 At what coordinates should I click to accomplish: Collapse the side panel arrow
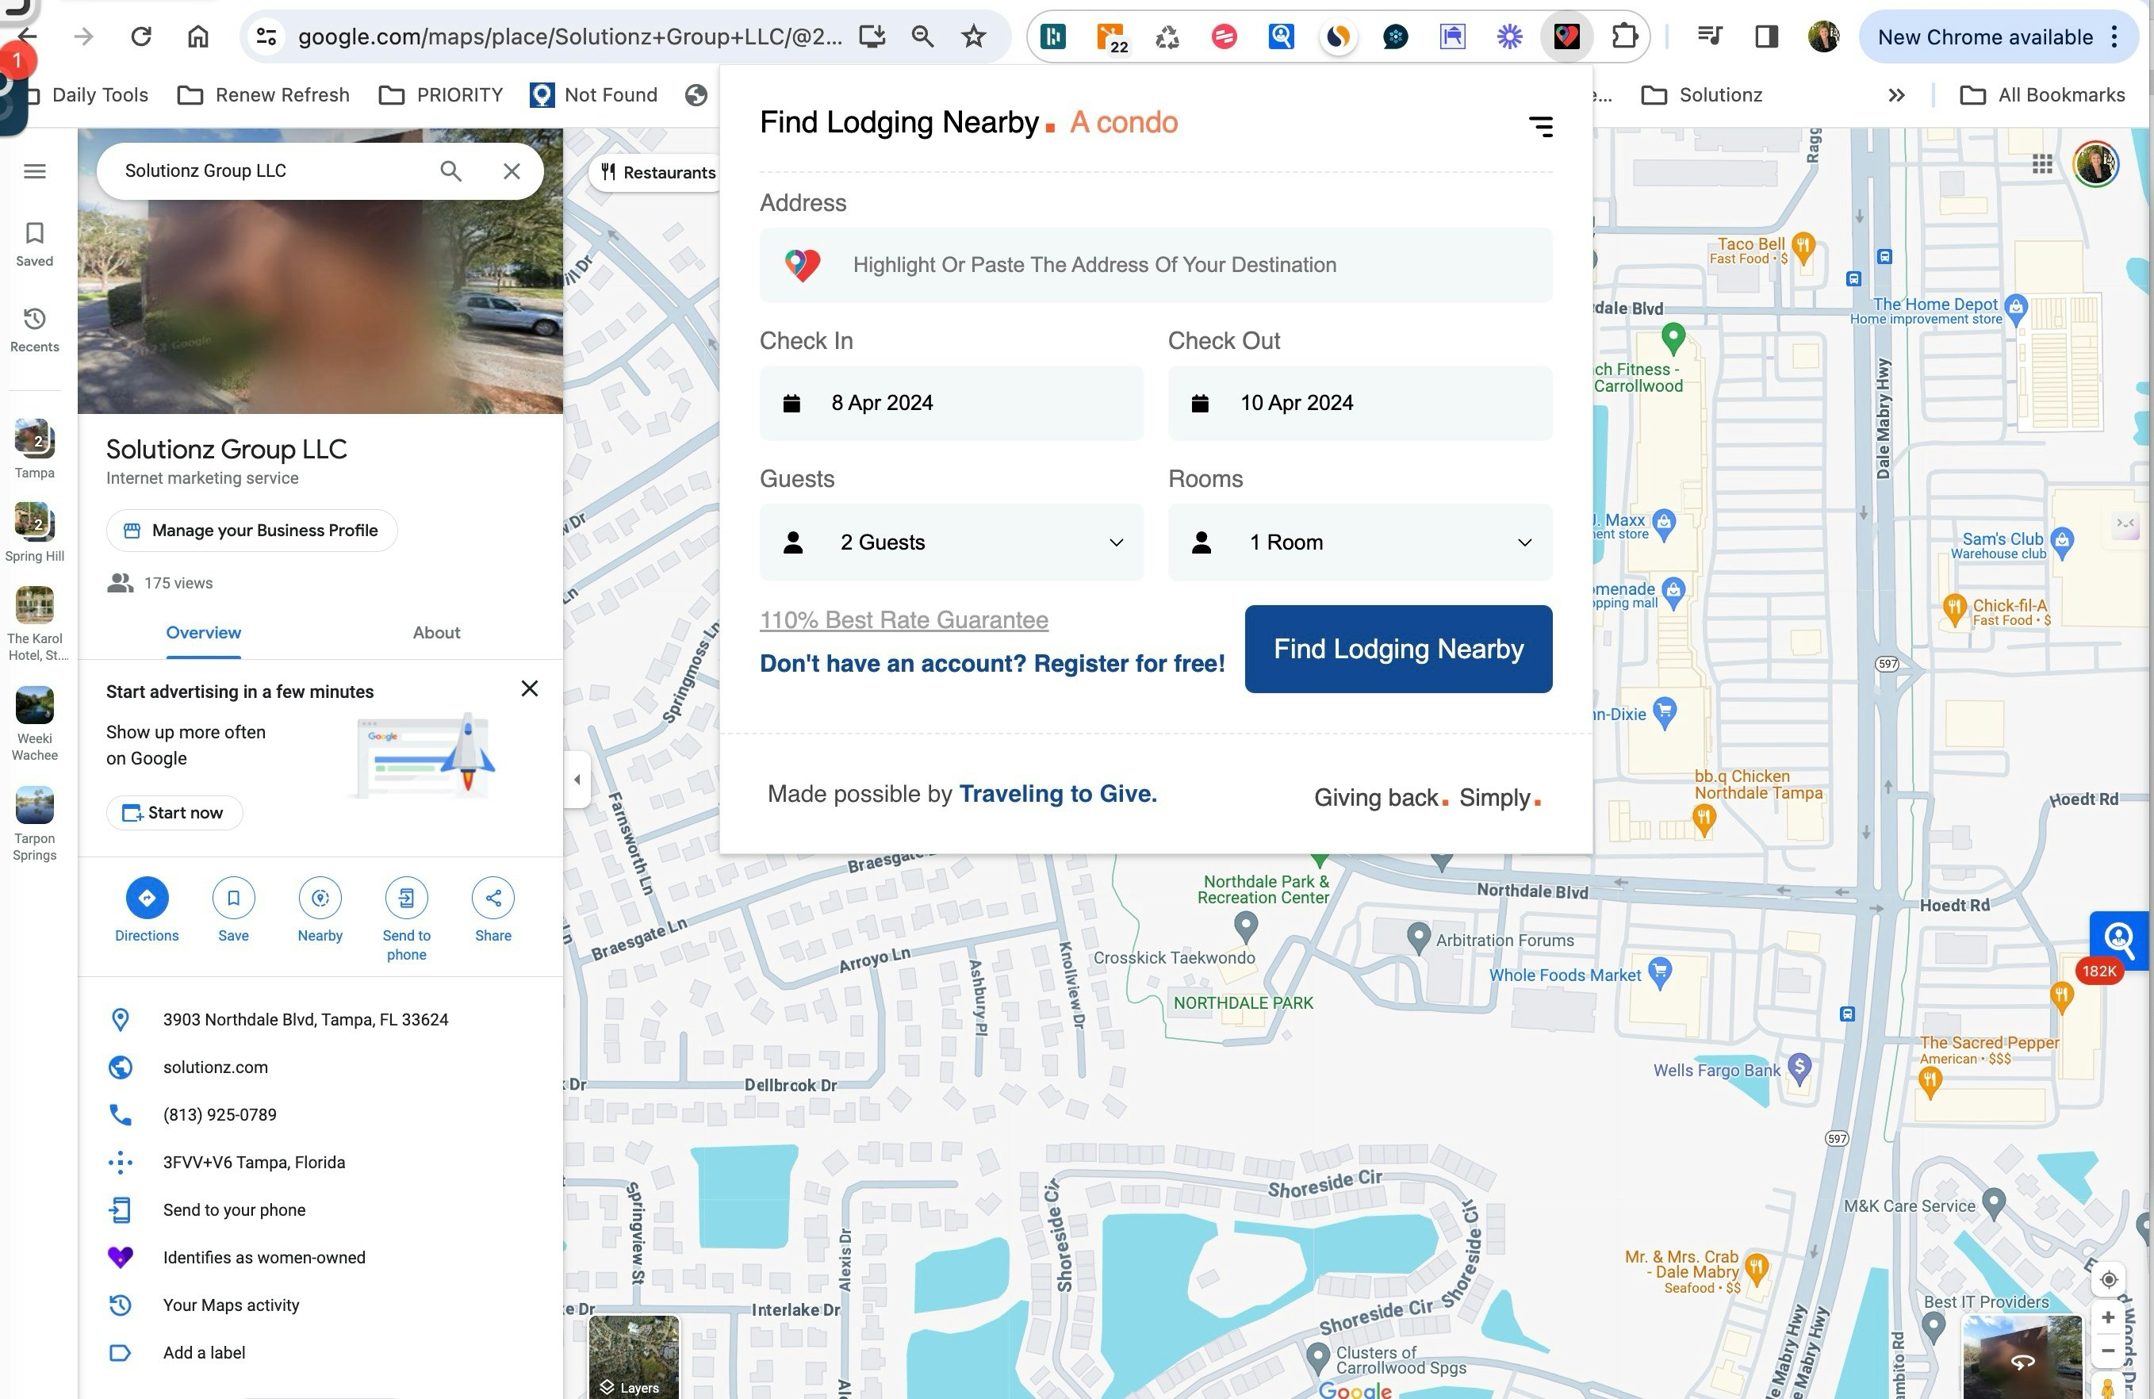point(577,779)
